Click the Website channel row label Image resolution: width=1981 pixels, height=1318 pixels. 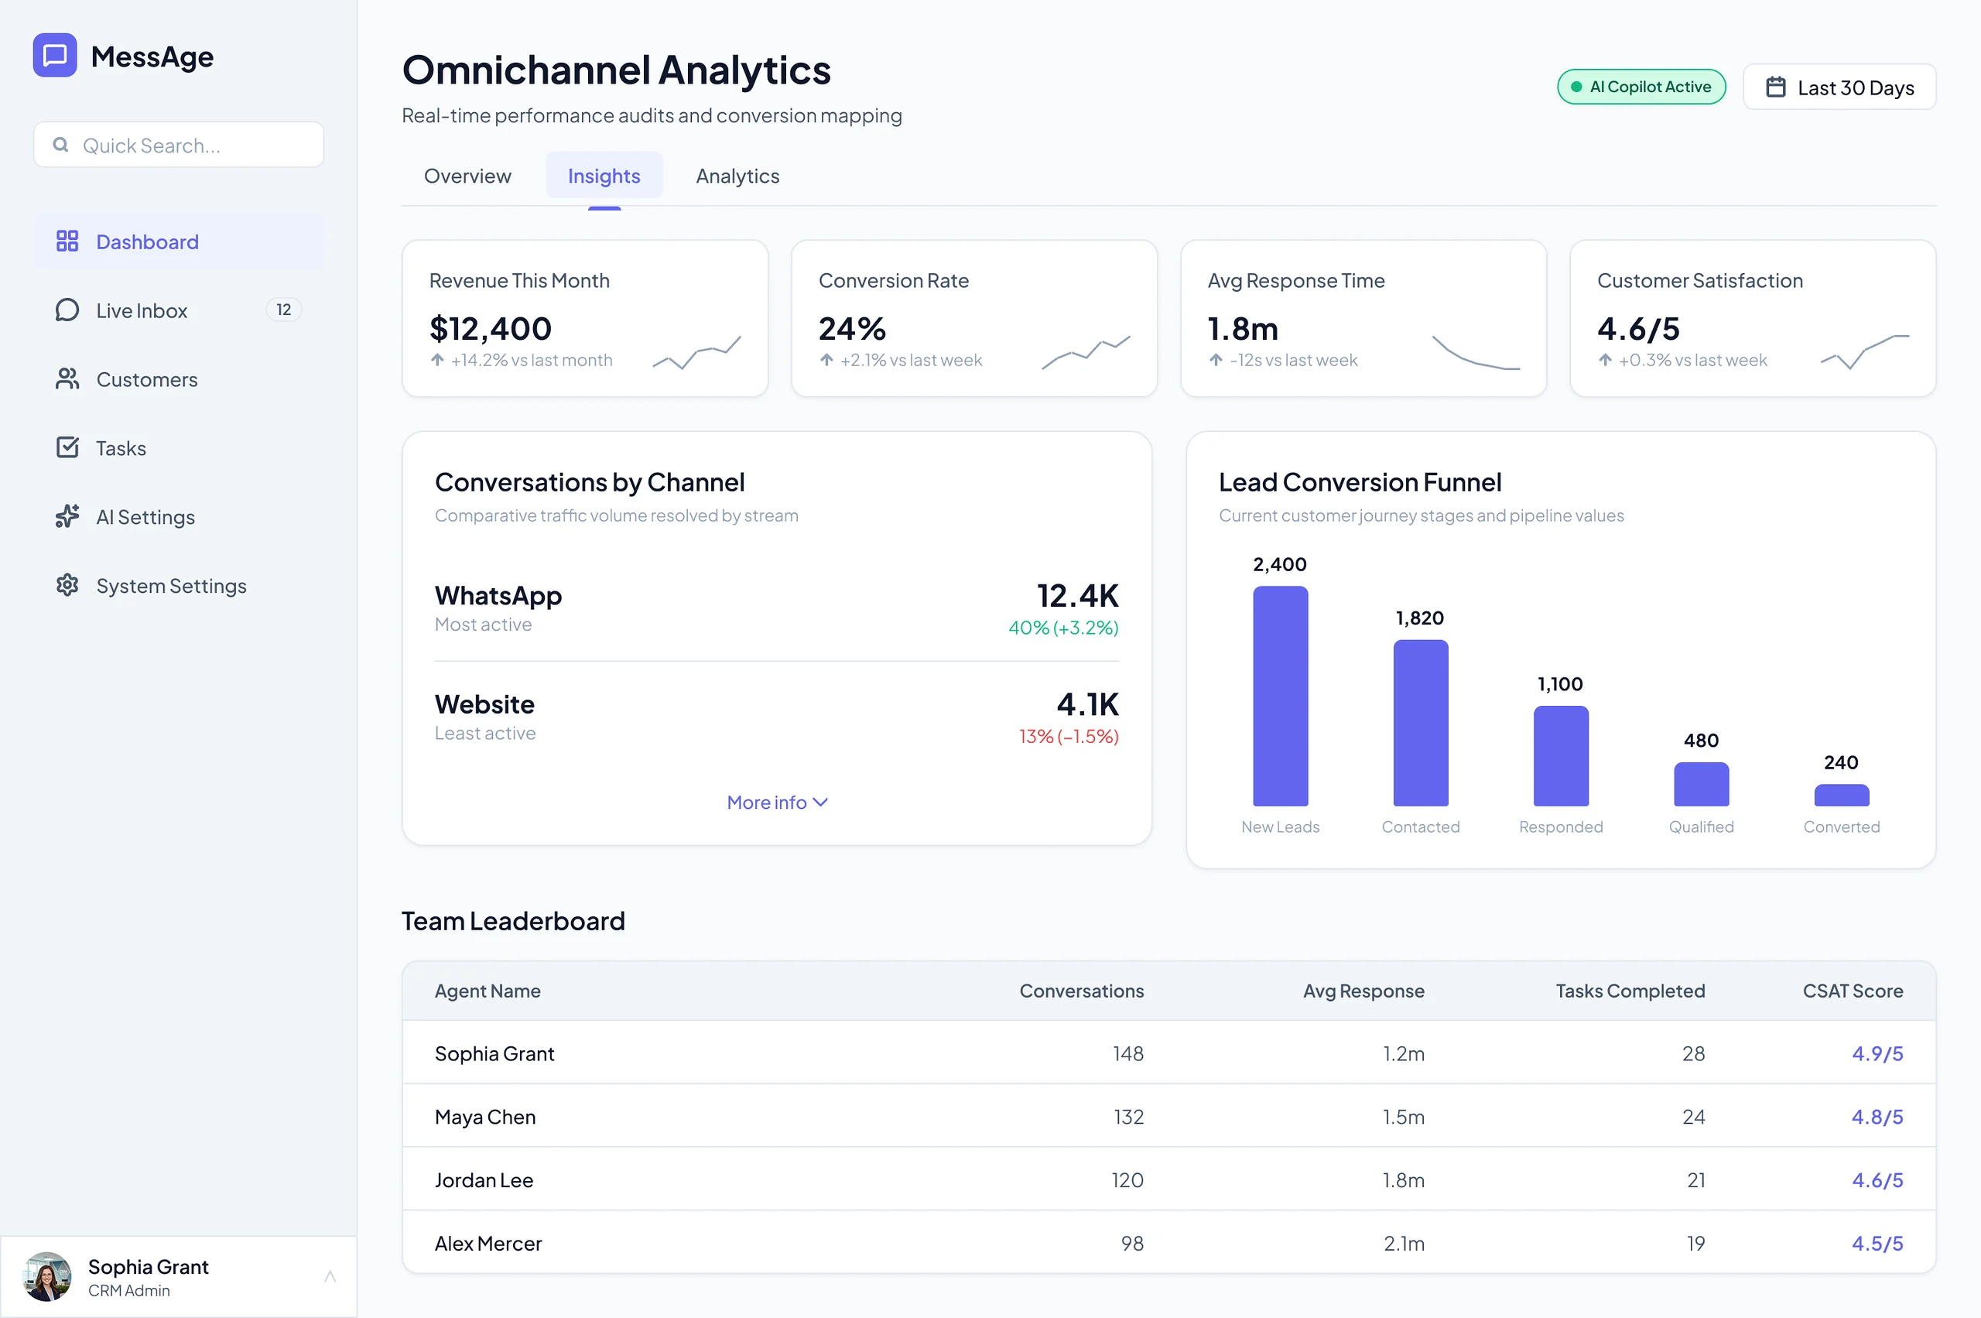click(484, 704)
